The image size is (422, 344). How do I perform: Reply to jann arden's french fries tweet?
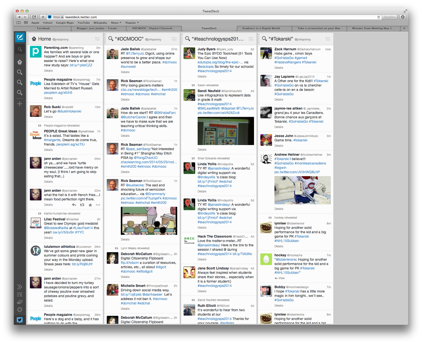(74, 205)
